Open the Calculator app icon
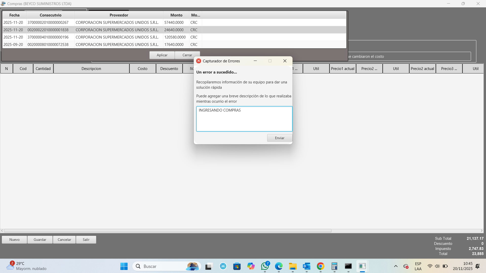 (334, 266)
